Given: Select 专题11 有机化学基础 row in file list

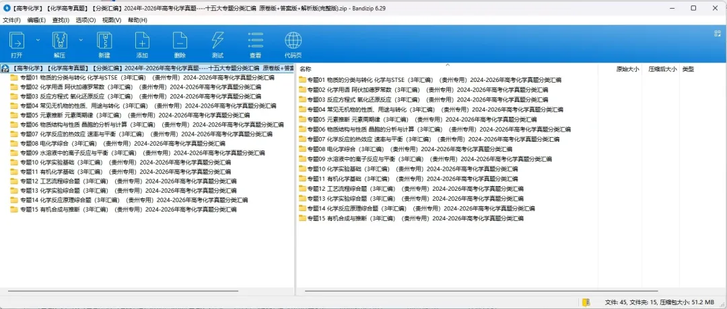Looking at the screenshot, I should click(x=409, y=179).
